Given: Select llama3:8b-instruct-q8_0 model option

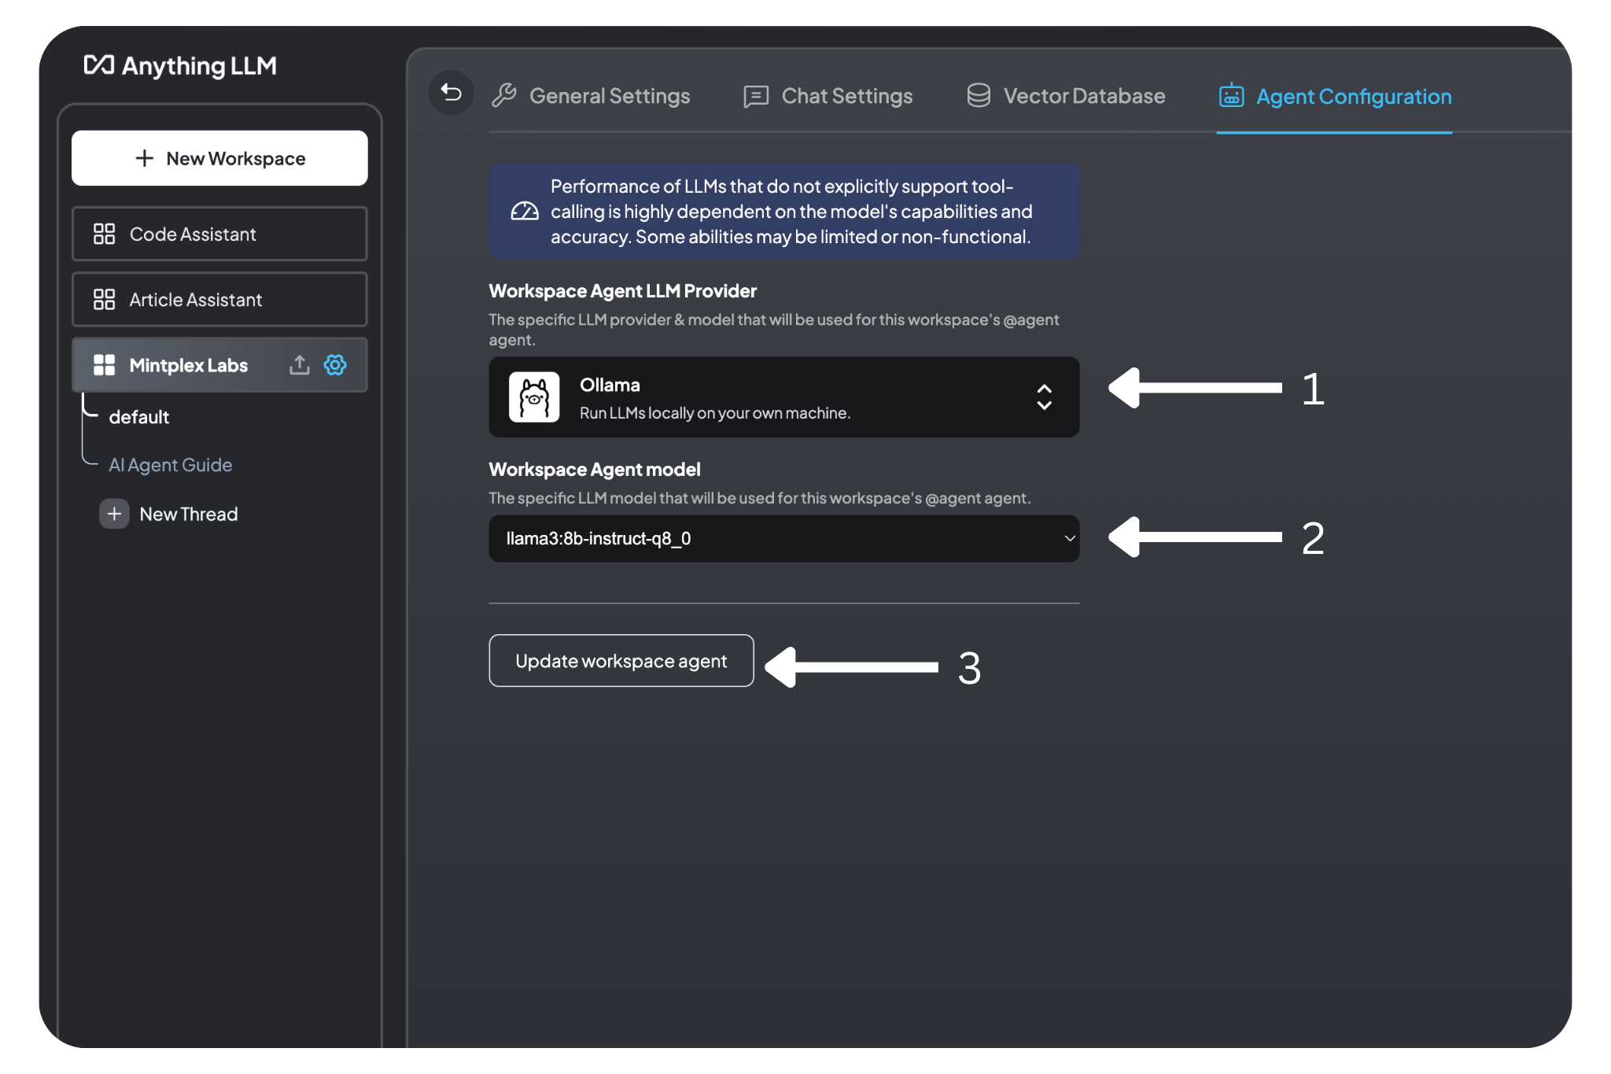Looking at the screenshot, I should point(783,537).
